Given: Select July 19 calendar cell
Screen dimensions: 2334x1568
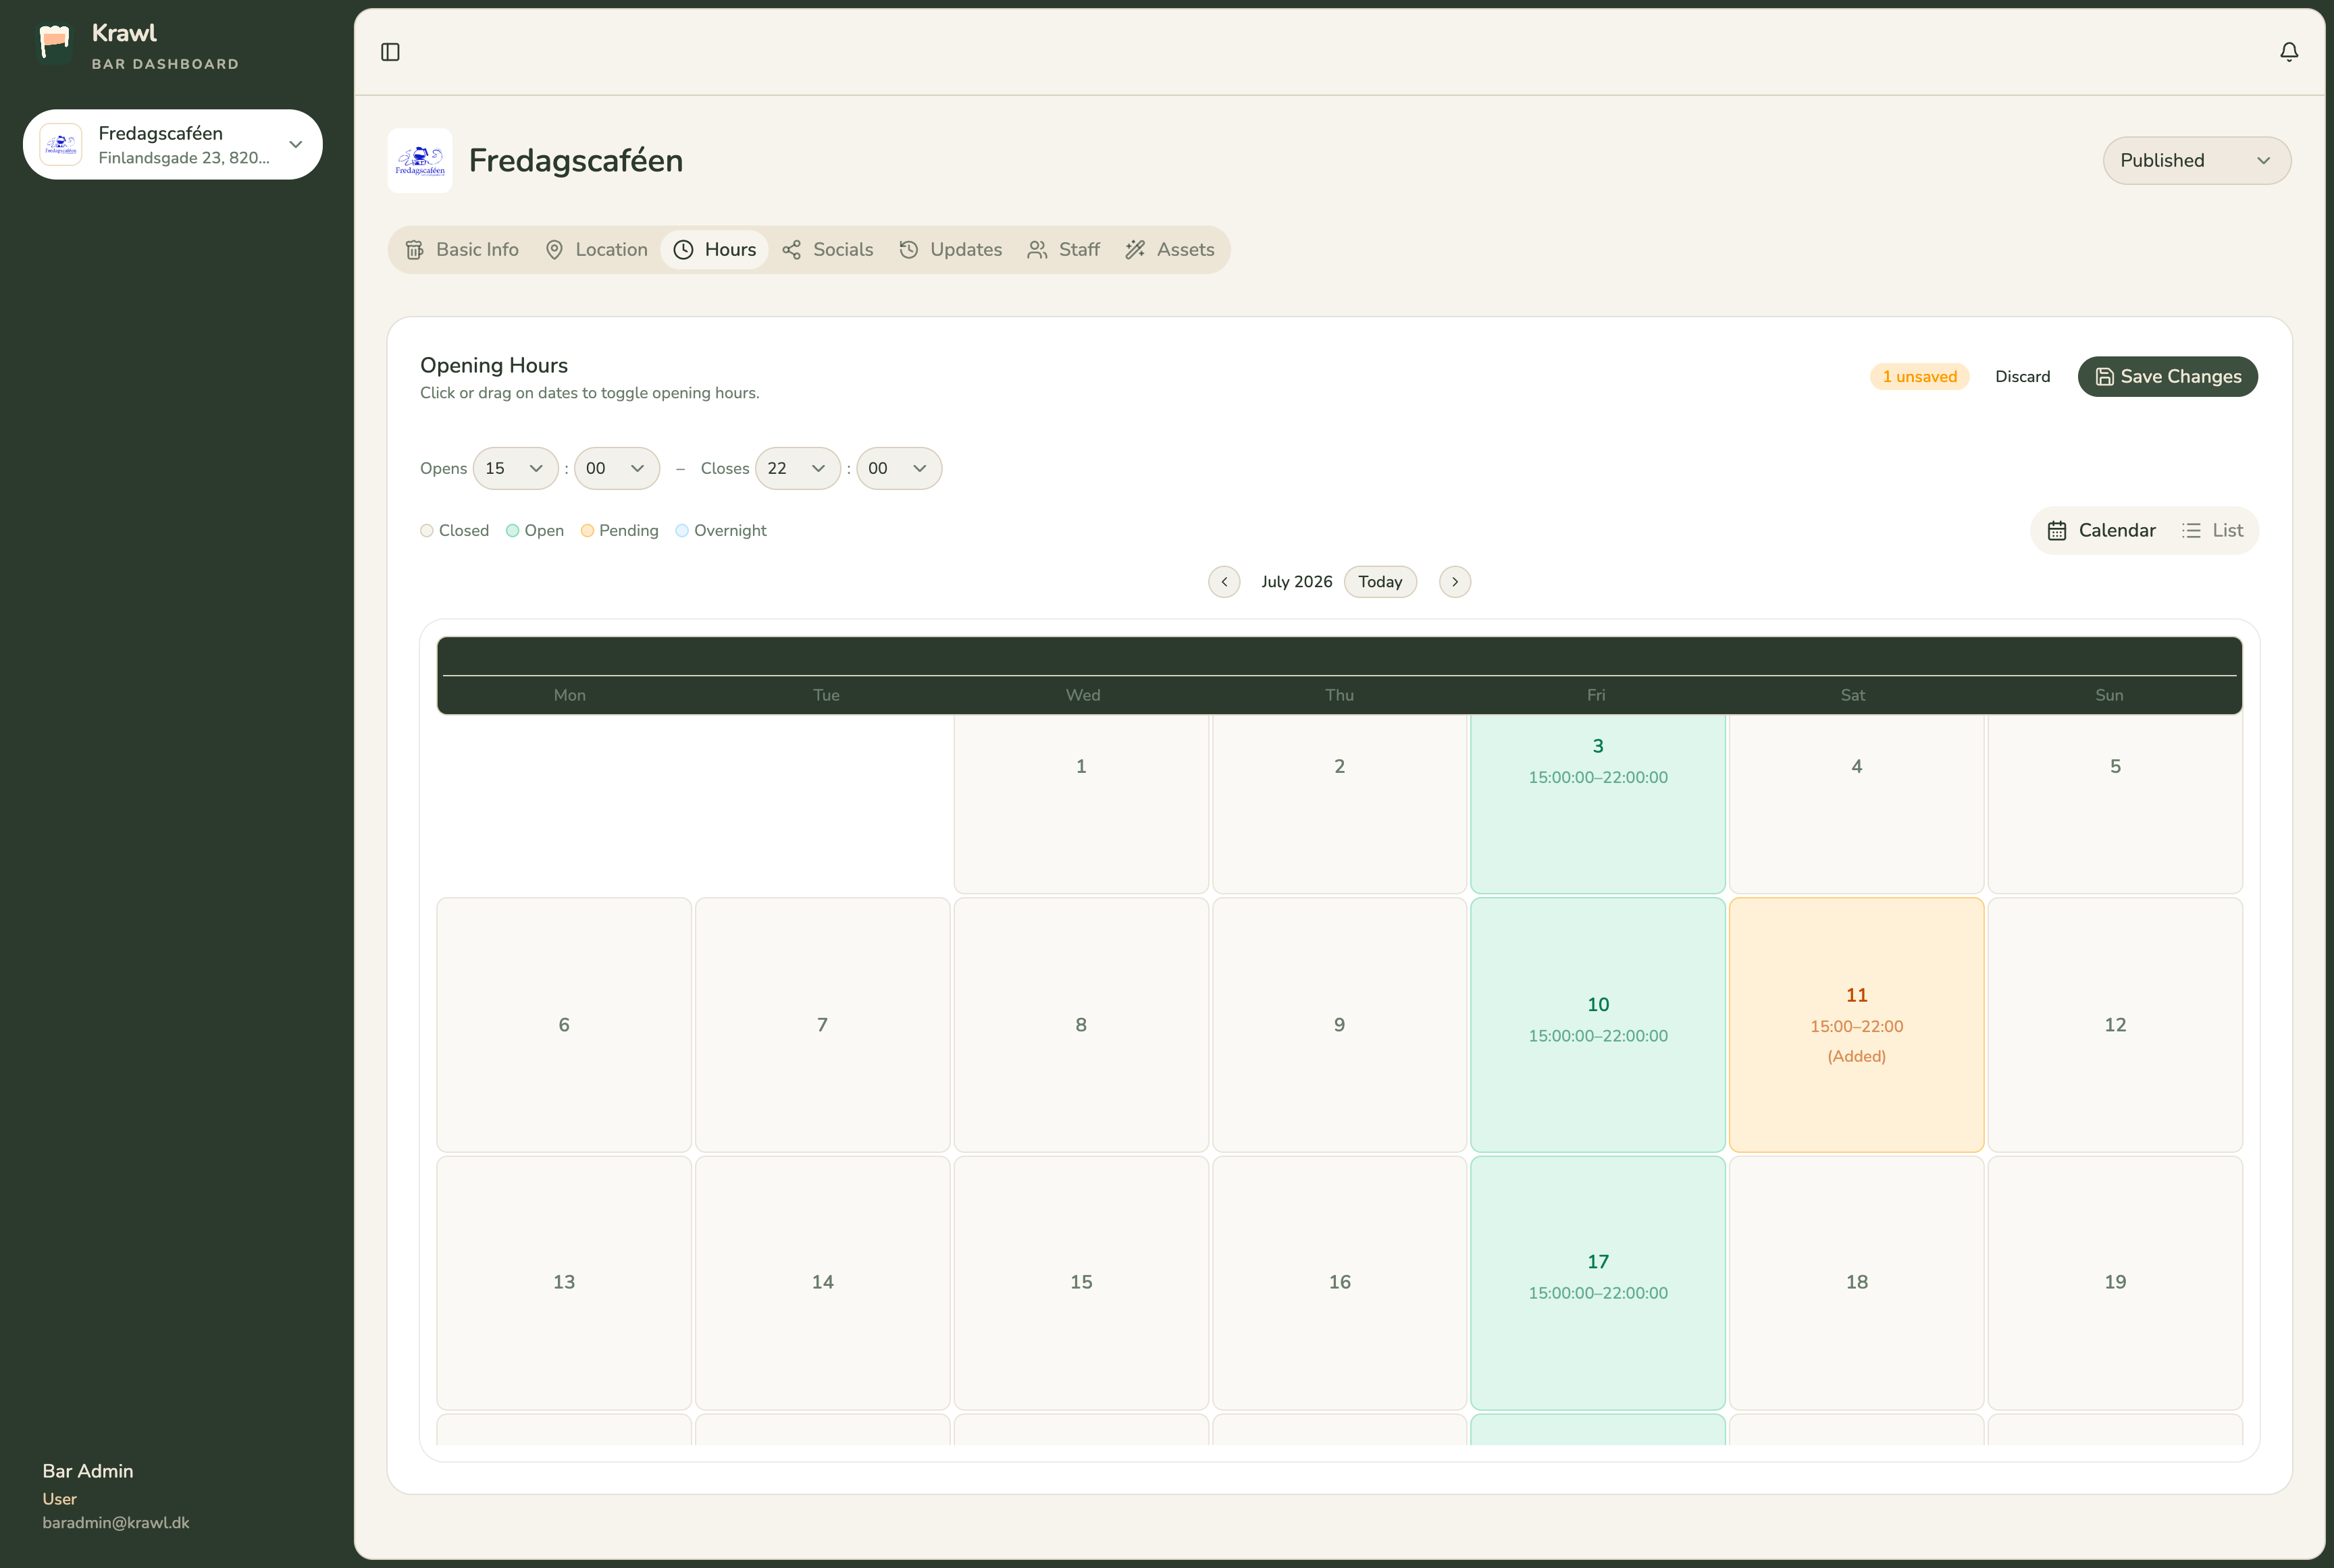Looking at the screenshot, I should pos(2115,1283).
